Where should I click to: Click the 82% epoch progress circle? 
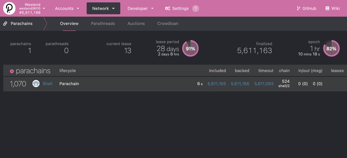click(x=331, y=48)
